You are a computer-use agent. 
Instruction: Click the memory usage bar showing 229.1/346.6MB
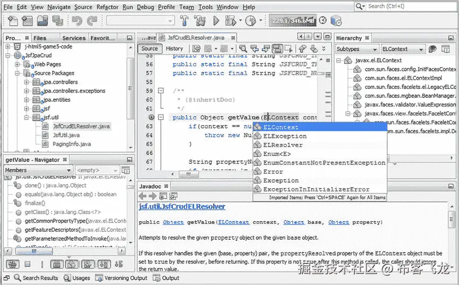(293, 21)
